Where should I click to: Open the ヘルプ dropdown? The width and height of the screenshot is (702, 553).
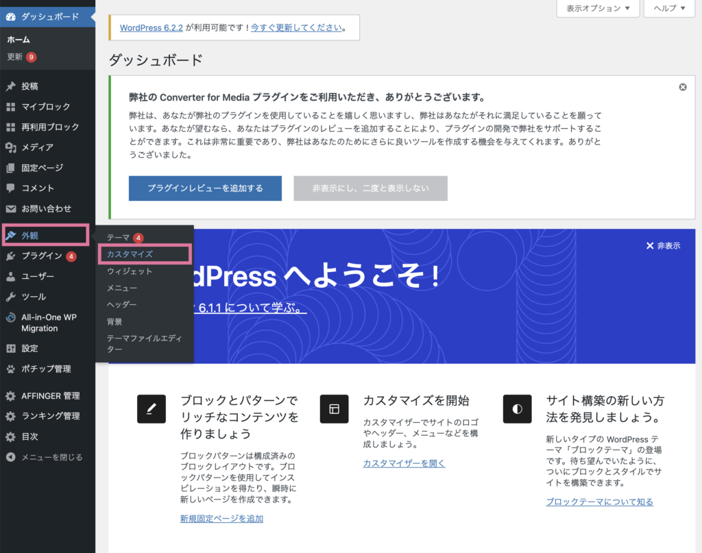pyautogui.click(x=669, y=8)
